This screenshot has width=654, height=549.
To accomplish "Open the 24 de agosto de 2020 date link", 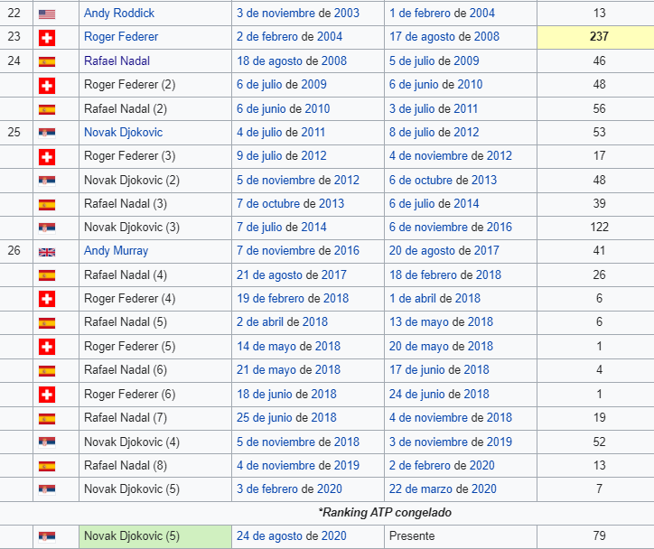I will pos(292,536).
